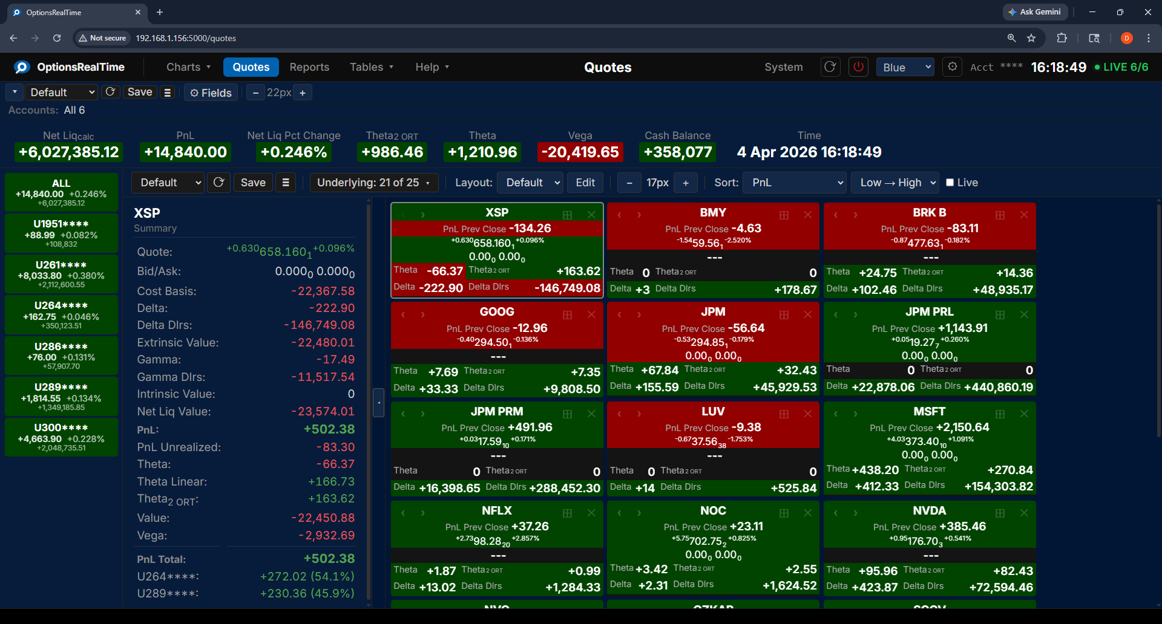The width and height of the screenshot is (1162, 624).
Task: Click the next arrow on the MSFT card
Action: [855, 414]
